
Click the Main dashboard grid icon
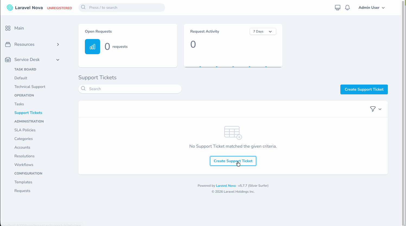(8, 28)
